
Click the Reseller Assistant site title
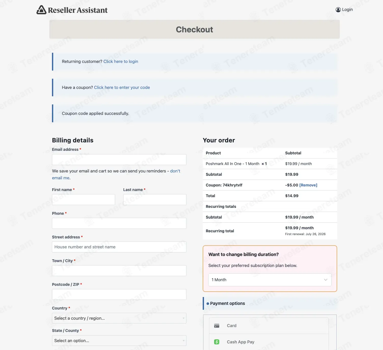pos(78,10)
